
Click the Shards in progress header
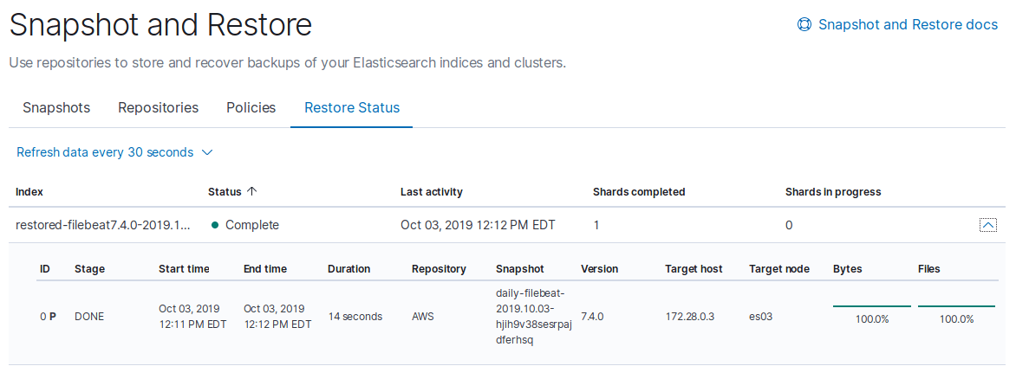pos(833,192)
